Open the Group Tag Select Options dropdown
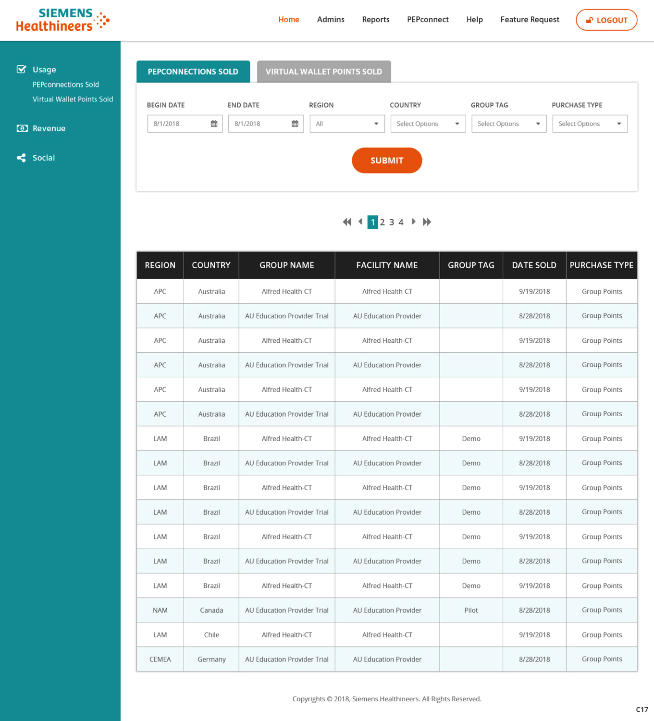Image resolution: width=654 pixels, height=721 pixels. pyautogui.click(x=509, y=124)
